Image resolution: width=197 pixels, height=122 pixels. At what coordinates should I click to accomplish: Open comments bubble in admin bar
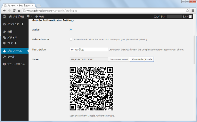pyautogui.click(x=30, y=16)
